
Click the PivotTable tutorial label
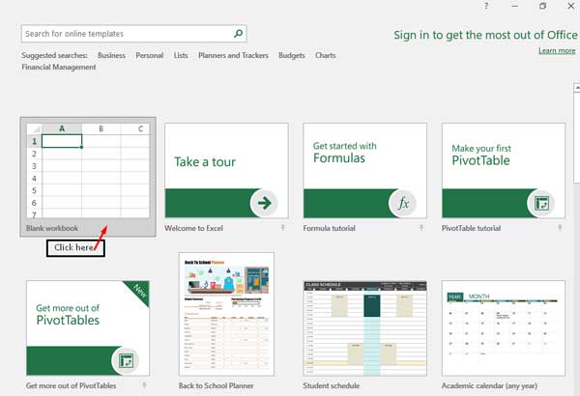[471, 228]
